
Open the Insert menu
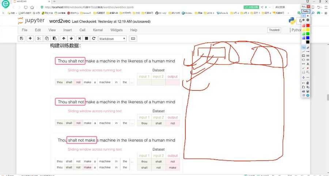coord(68,30)
